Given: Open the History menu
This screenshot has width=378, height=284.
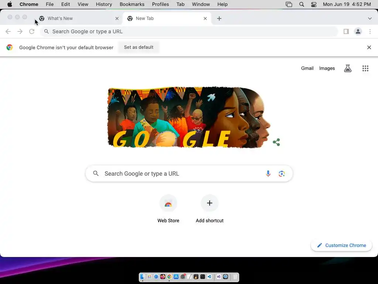Looking at the screenshot, I should [104, 4].
